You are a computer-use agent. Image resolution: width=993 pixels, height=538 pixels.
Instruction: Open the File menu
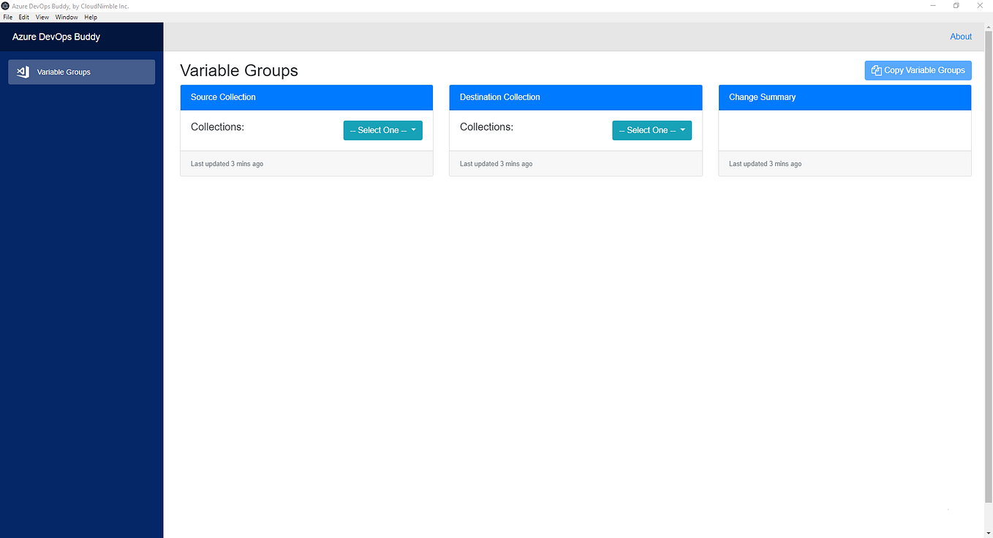coord(7,17)
